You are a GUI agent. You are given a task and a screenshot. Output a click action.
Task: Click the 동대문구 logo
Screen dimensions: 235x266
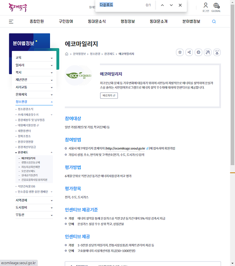[18, 8]
